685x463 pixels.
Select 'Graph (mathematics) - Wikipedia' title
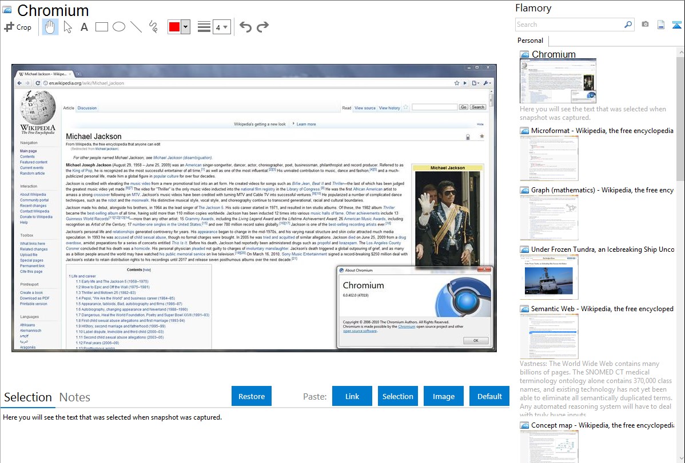click(602, 190)
